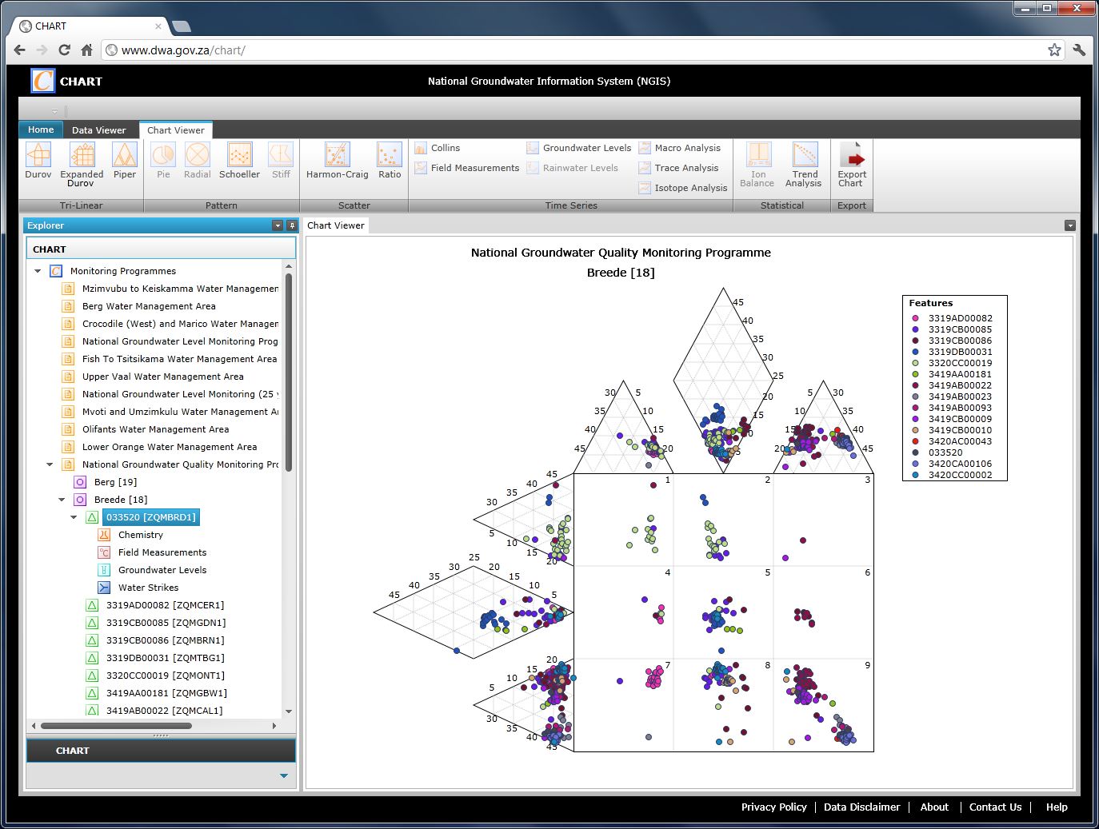Open the Data Disclaimer link
This screenshot has width=1099, height=829.
tap(861, 807)
